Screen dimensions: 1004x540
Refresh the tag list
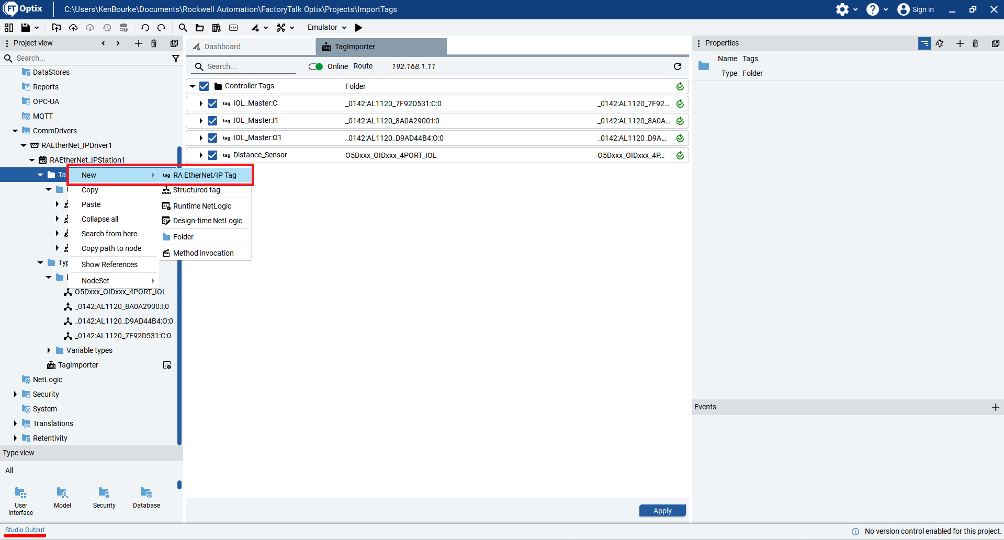[x=678, y=66]
